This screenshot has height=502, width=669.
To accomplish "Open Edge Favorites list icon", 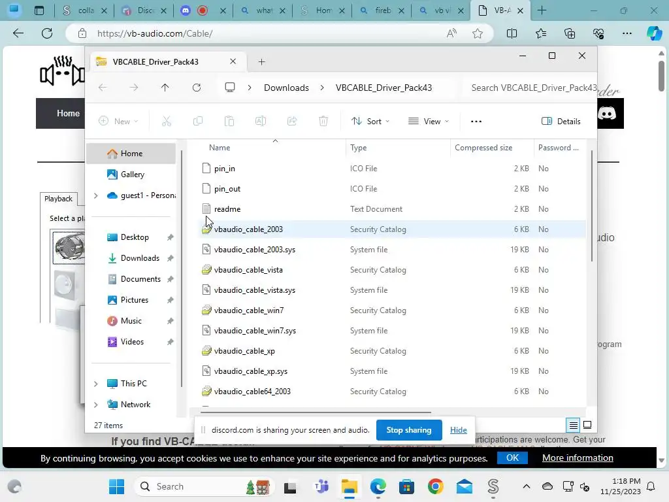I will (x=540, y=33).
